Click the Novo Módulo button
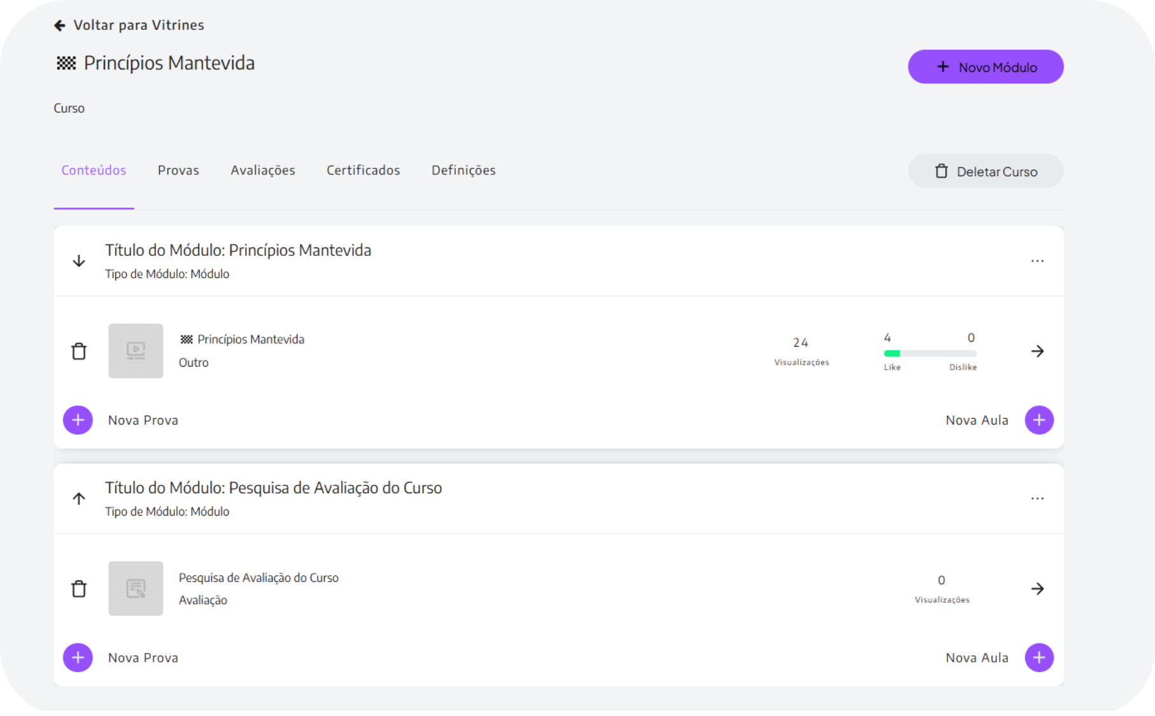Viewport: 1155px width, 716px height. [x=985, y=67]
